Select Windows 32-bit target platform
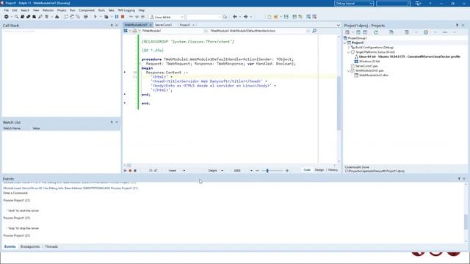 (x=369, y=62)
